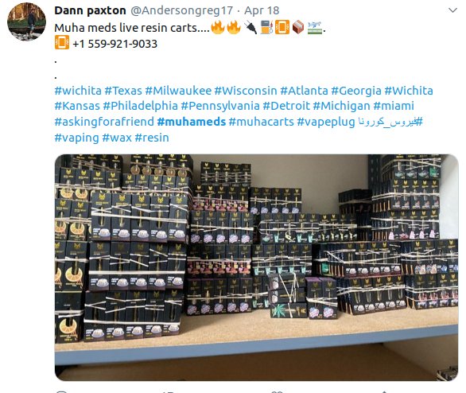This screenshot has height=393, width=466.
Task: Expand the tweet options chevron menu
Action: tap(452, 10)
